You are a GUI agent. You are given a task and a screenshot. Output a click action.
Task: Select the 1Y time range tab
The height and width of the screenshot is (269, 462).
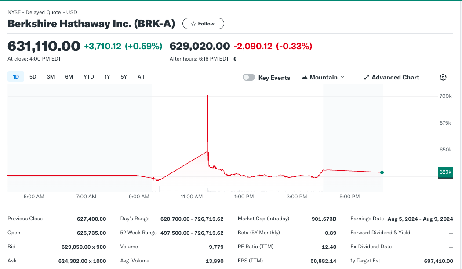click(x=107, y=77)
